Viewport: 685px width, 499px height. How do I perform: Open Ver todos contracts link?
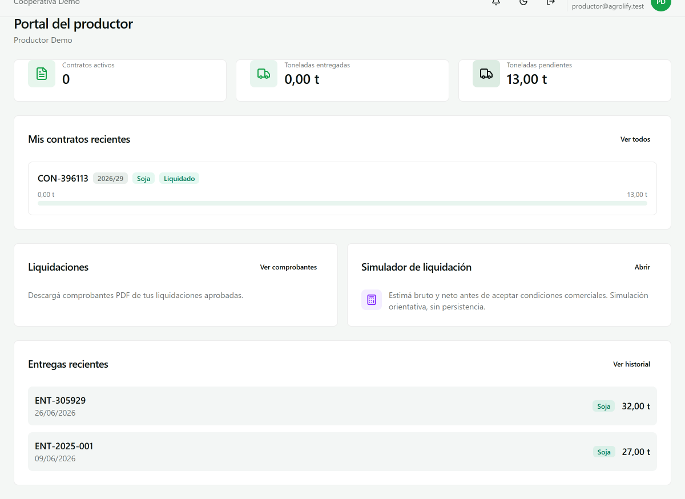pyautogui.click(x=635, y=139)
